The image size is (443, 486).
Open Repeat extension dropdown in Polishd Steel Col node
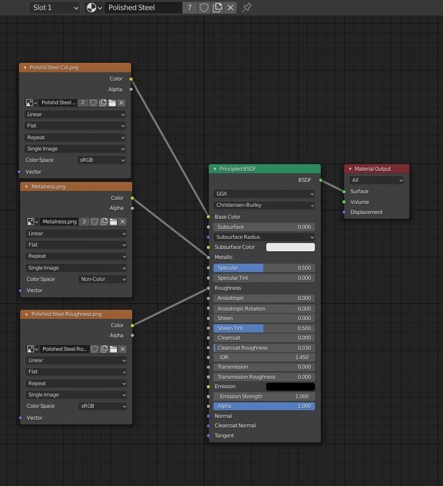(75, 138)
